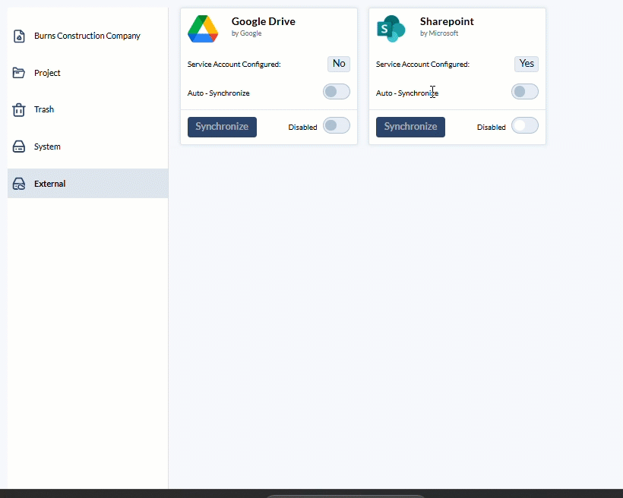Select System in the sidebar
The image size is (623, 498).
pyautogui.click(x=88, y=147)
